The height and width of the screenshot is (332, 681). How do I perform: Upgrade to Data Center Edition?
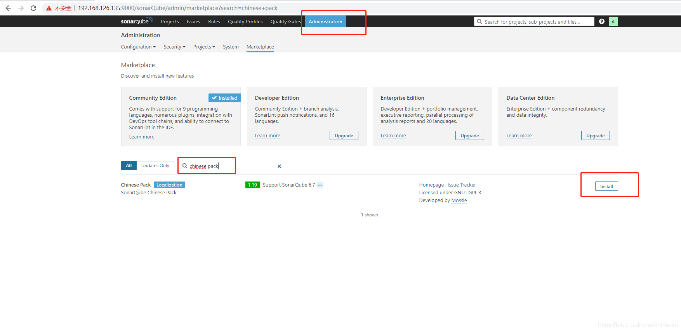coord(596,135)
